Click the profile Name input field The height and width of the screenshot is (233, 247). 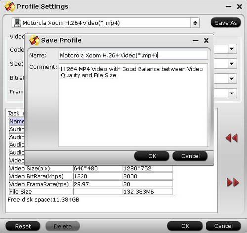(133, 55)
